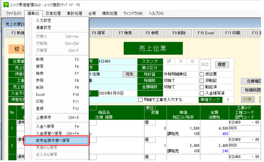Click the 税端数 切捨て field
264x162 pixels.
[x=181, y=80]
